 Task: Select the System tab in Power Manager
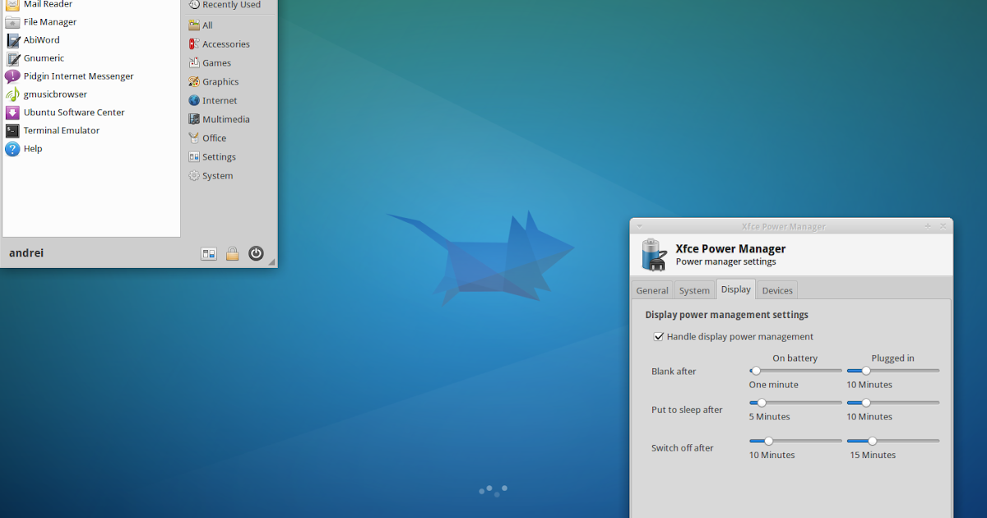point(694,289)
